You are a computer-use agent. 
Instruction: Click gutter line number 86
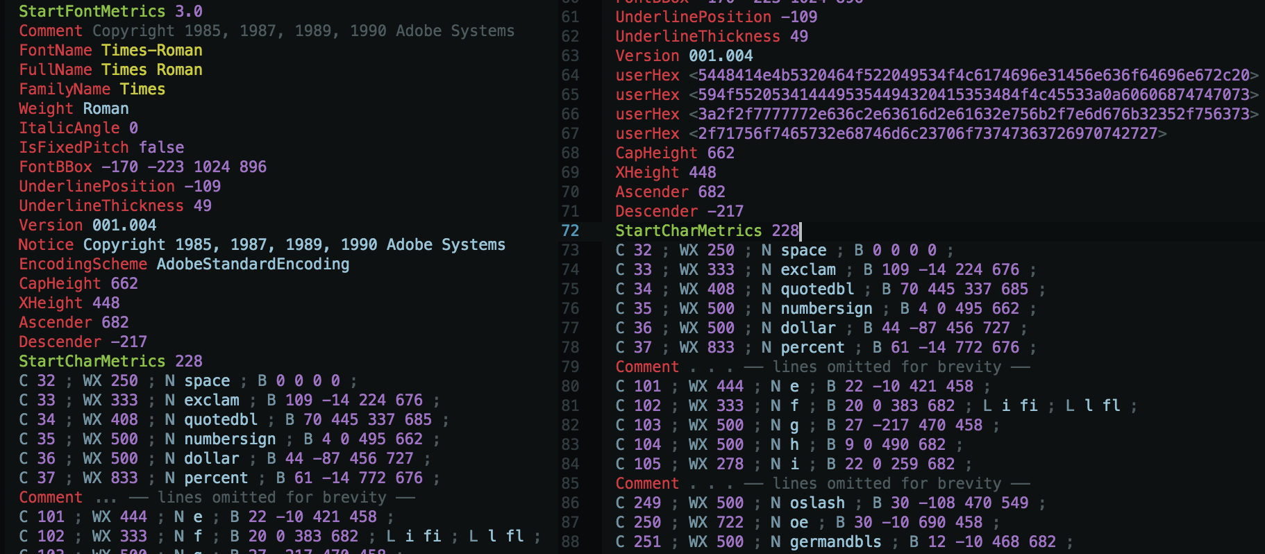[570, 503]
